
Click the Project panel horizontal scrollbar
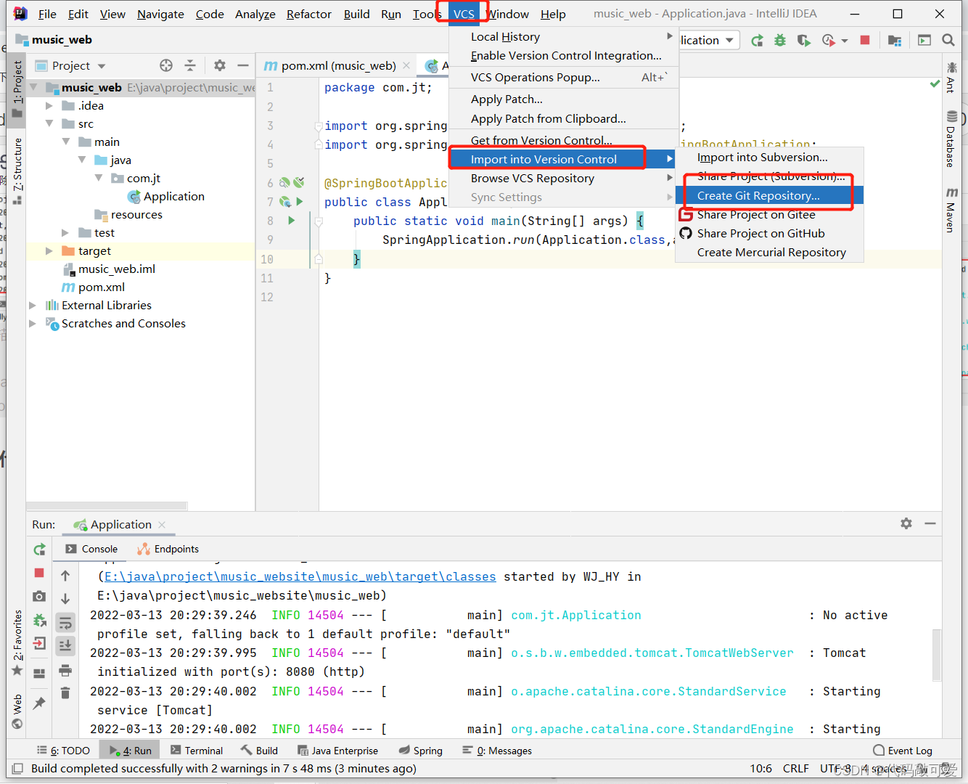point(107,506)
